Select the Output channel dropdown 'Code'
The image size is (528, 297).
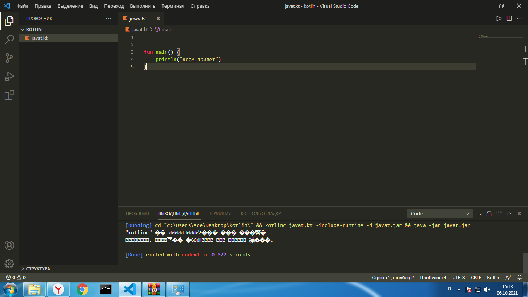point(440,213)
